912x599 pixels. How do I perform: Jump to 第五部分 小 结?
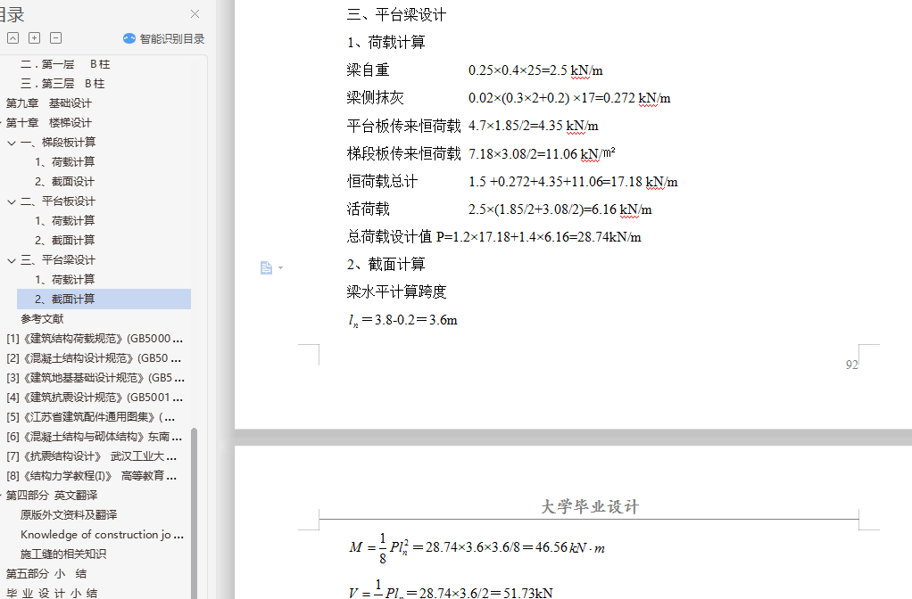[x=46, y=574]
